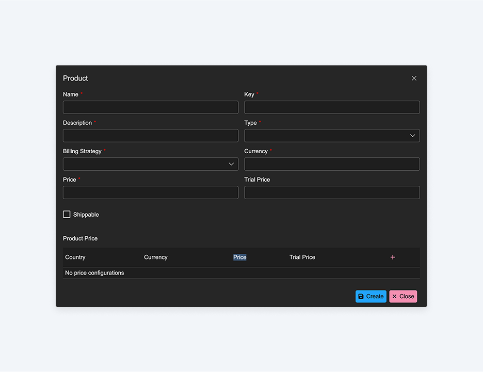Select the Trial Price input box
This screenshot has height=372, width=483.
click(x=332, y=192)
